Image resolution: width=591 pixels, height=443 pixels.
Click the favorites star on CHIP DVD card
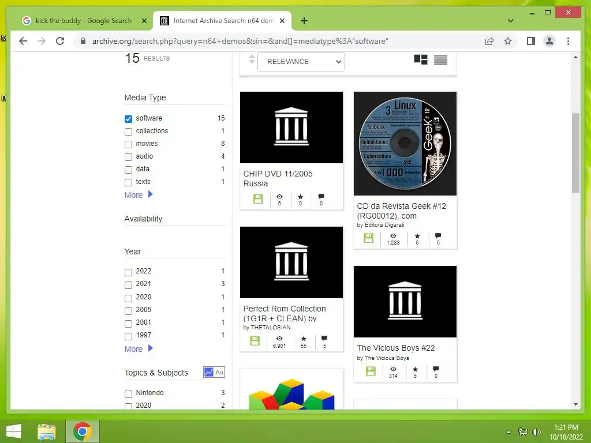[300, 197]
